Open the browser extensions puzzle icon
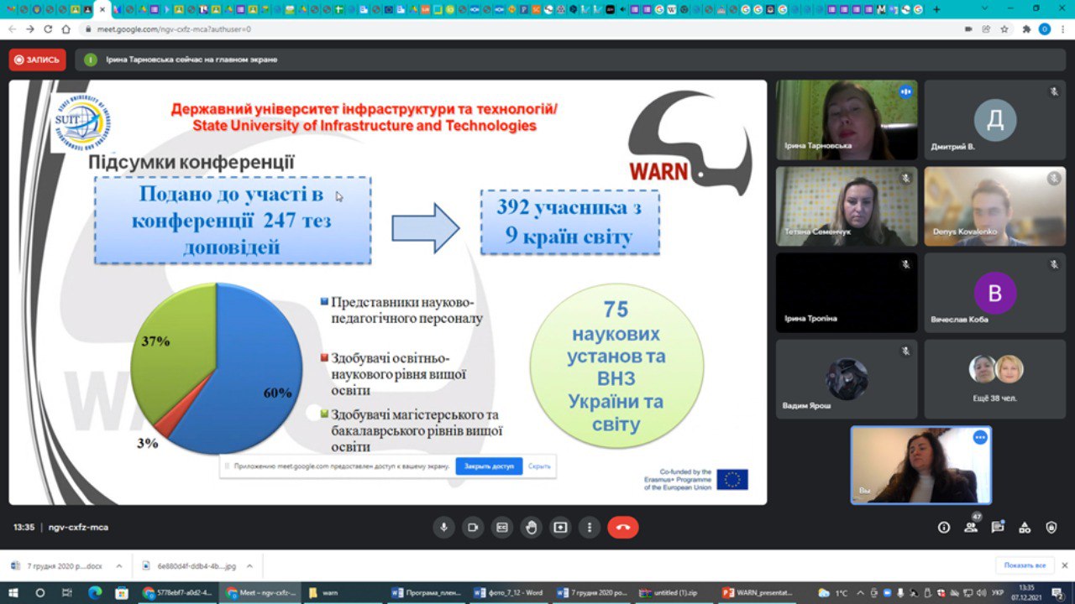Image resolution: width=1075 pixels, height=604 pixels. (1026, 29)
